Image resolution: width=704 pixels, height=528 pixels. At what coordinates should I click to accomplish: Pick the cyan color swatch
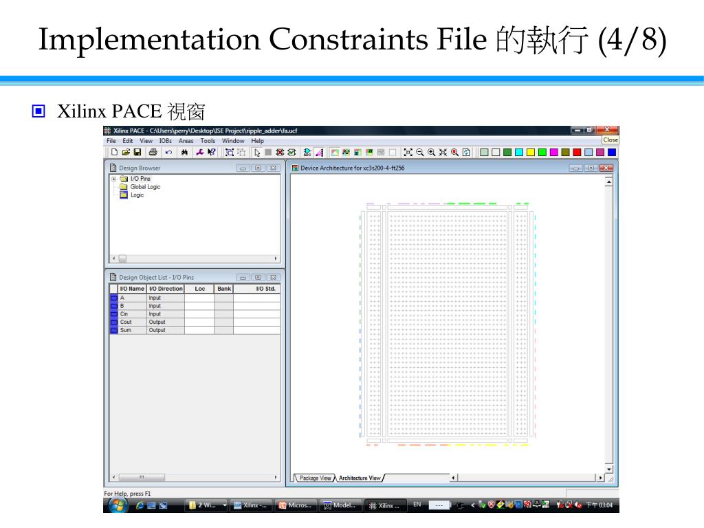tap(519, 153)
